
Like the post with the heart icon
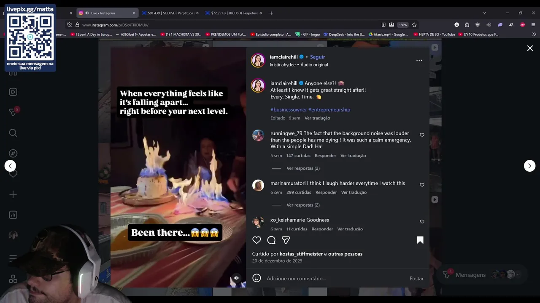[256, 240]
